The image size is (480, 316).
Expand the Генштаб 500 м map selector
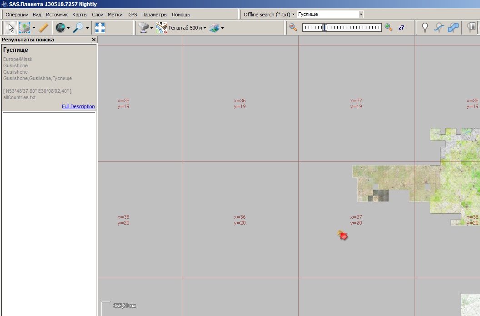(x=186, y=28)
